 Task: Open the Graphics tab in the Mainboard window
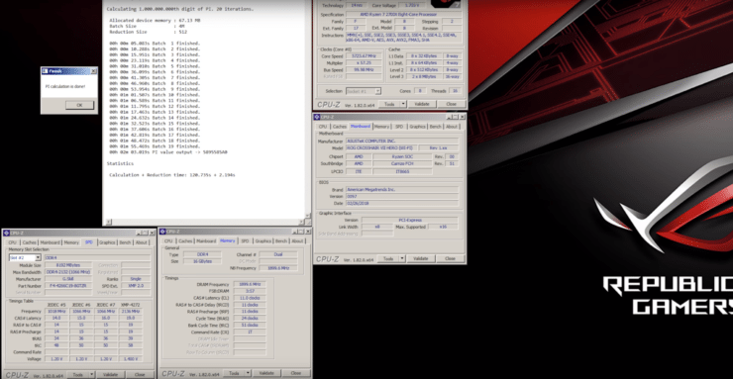(x=417, y=127)
